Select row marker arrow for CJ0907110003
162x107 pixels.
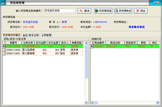tap(4, 46)
